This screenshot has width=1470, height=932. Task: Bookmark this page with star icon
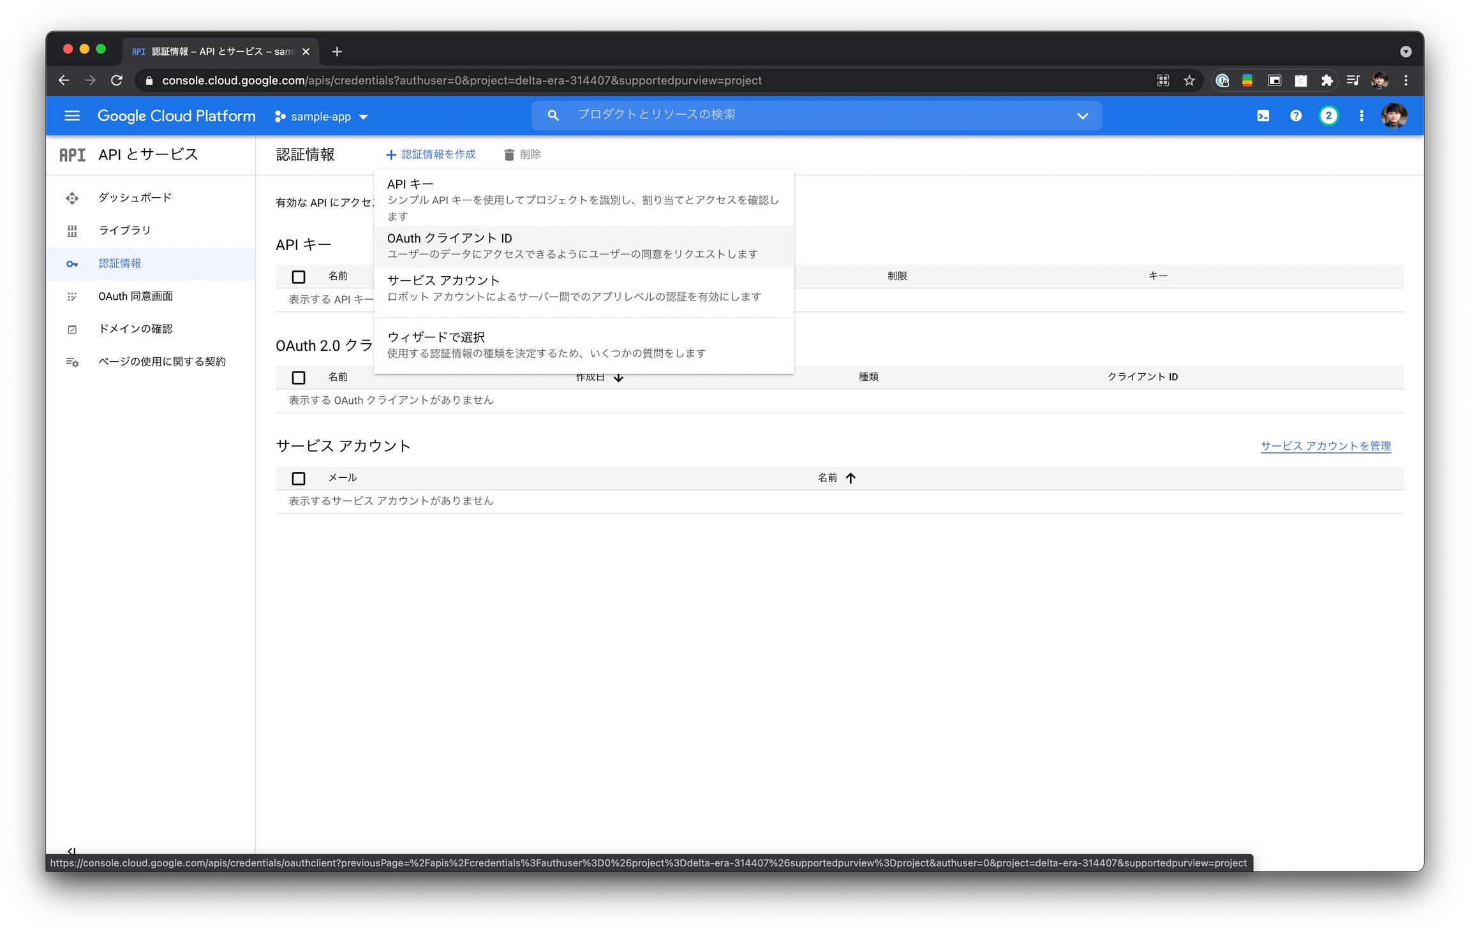(1189, 80)
